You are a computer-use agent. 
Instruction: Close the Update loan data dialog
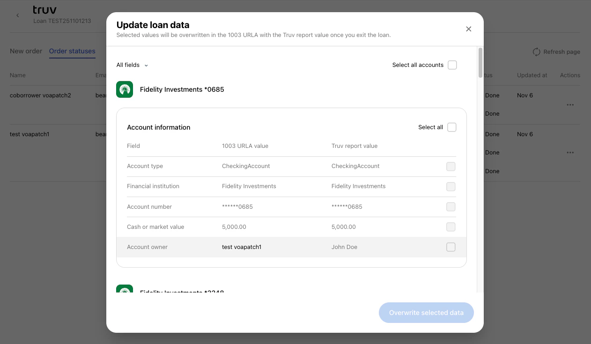click(468, 29)
